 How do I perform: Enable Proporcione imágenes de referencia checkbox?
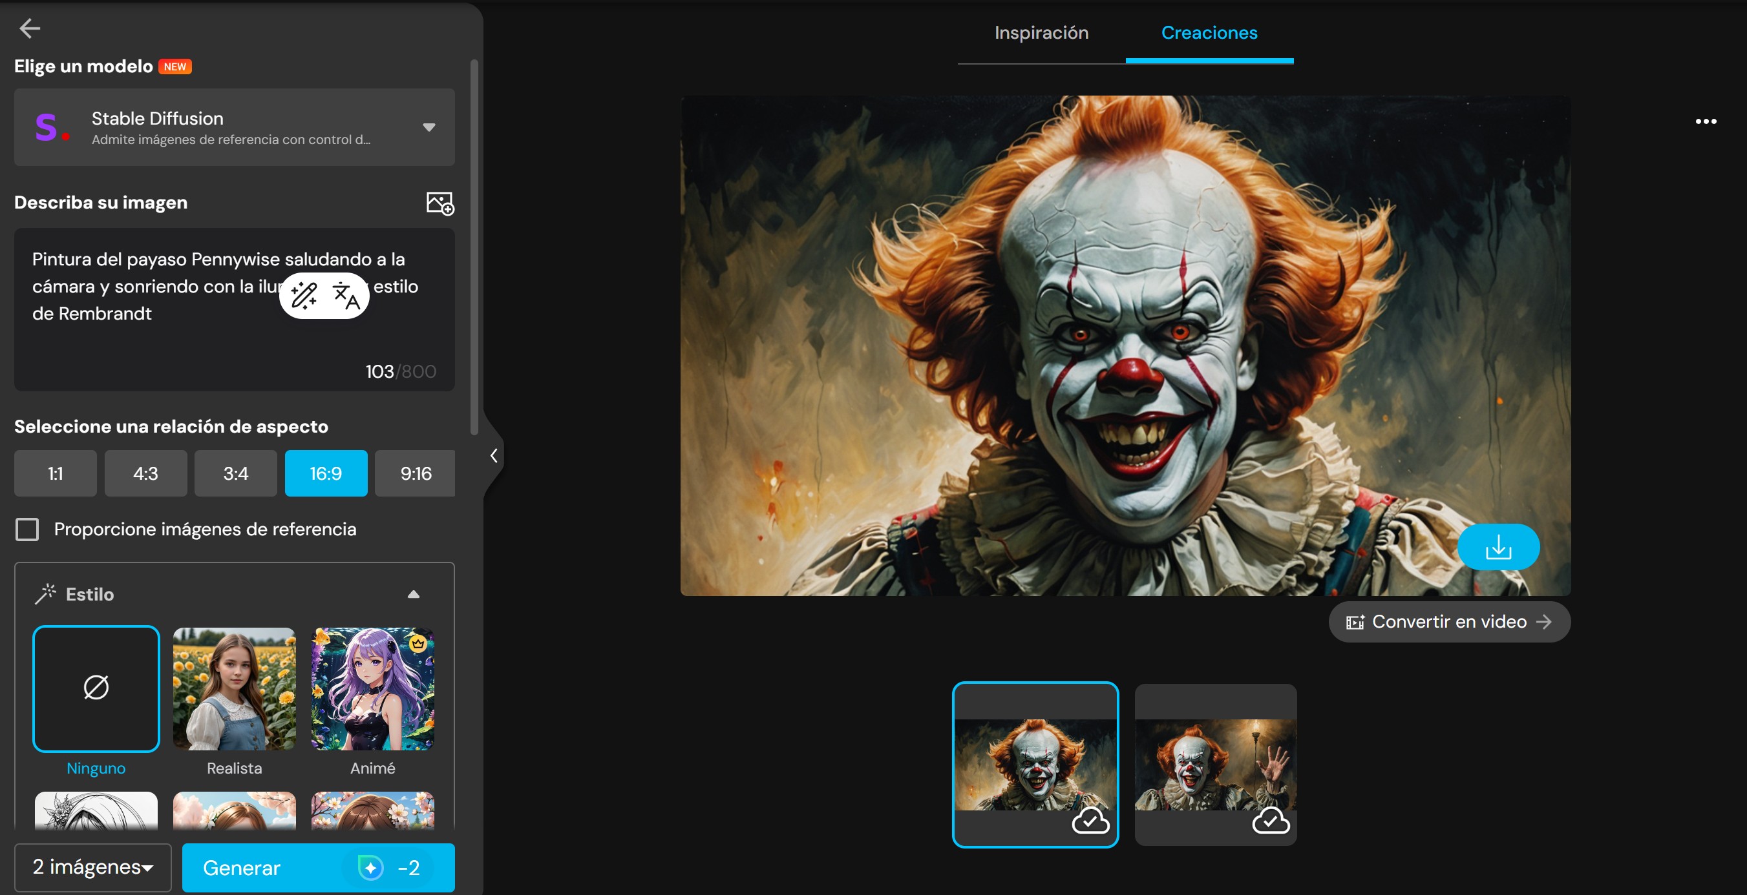[x=27, y=529]
